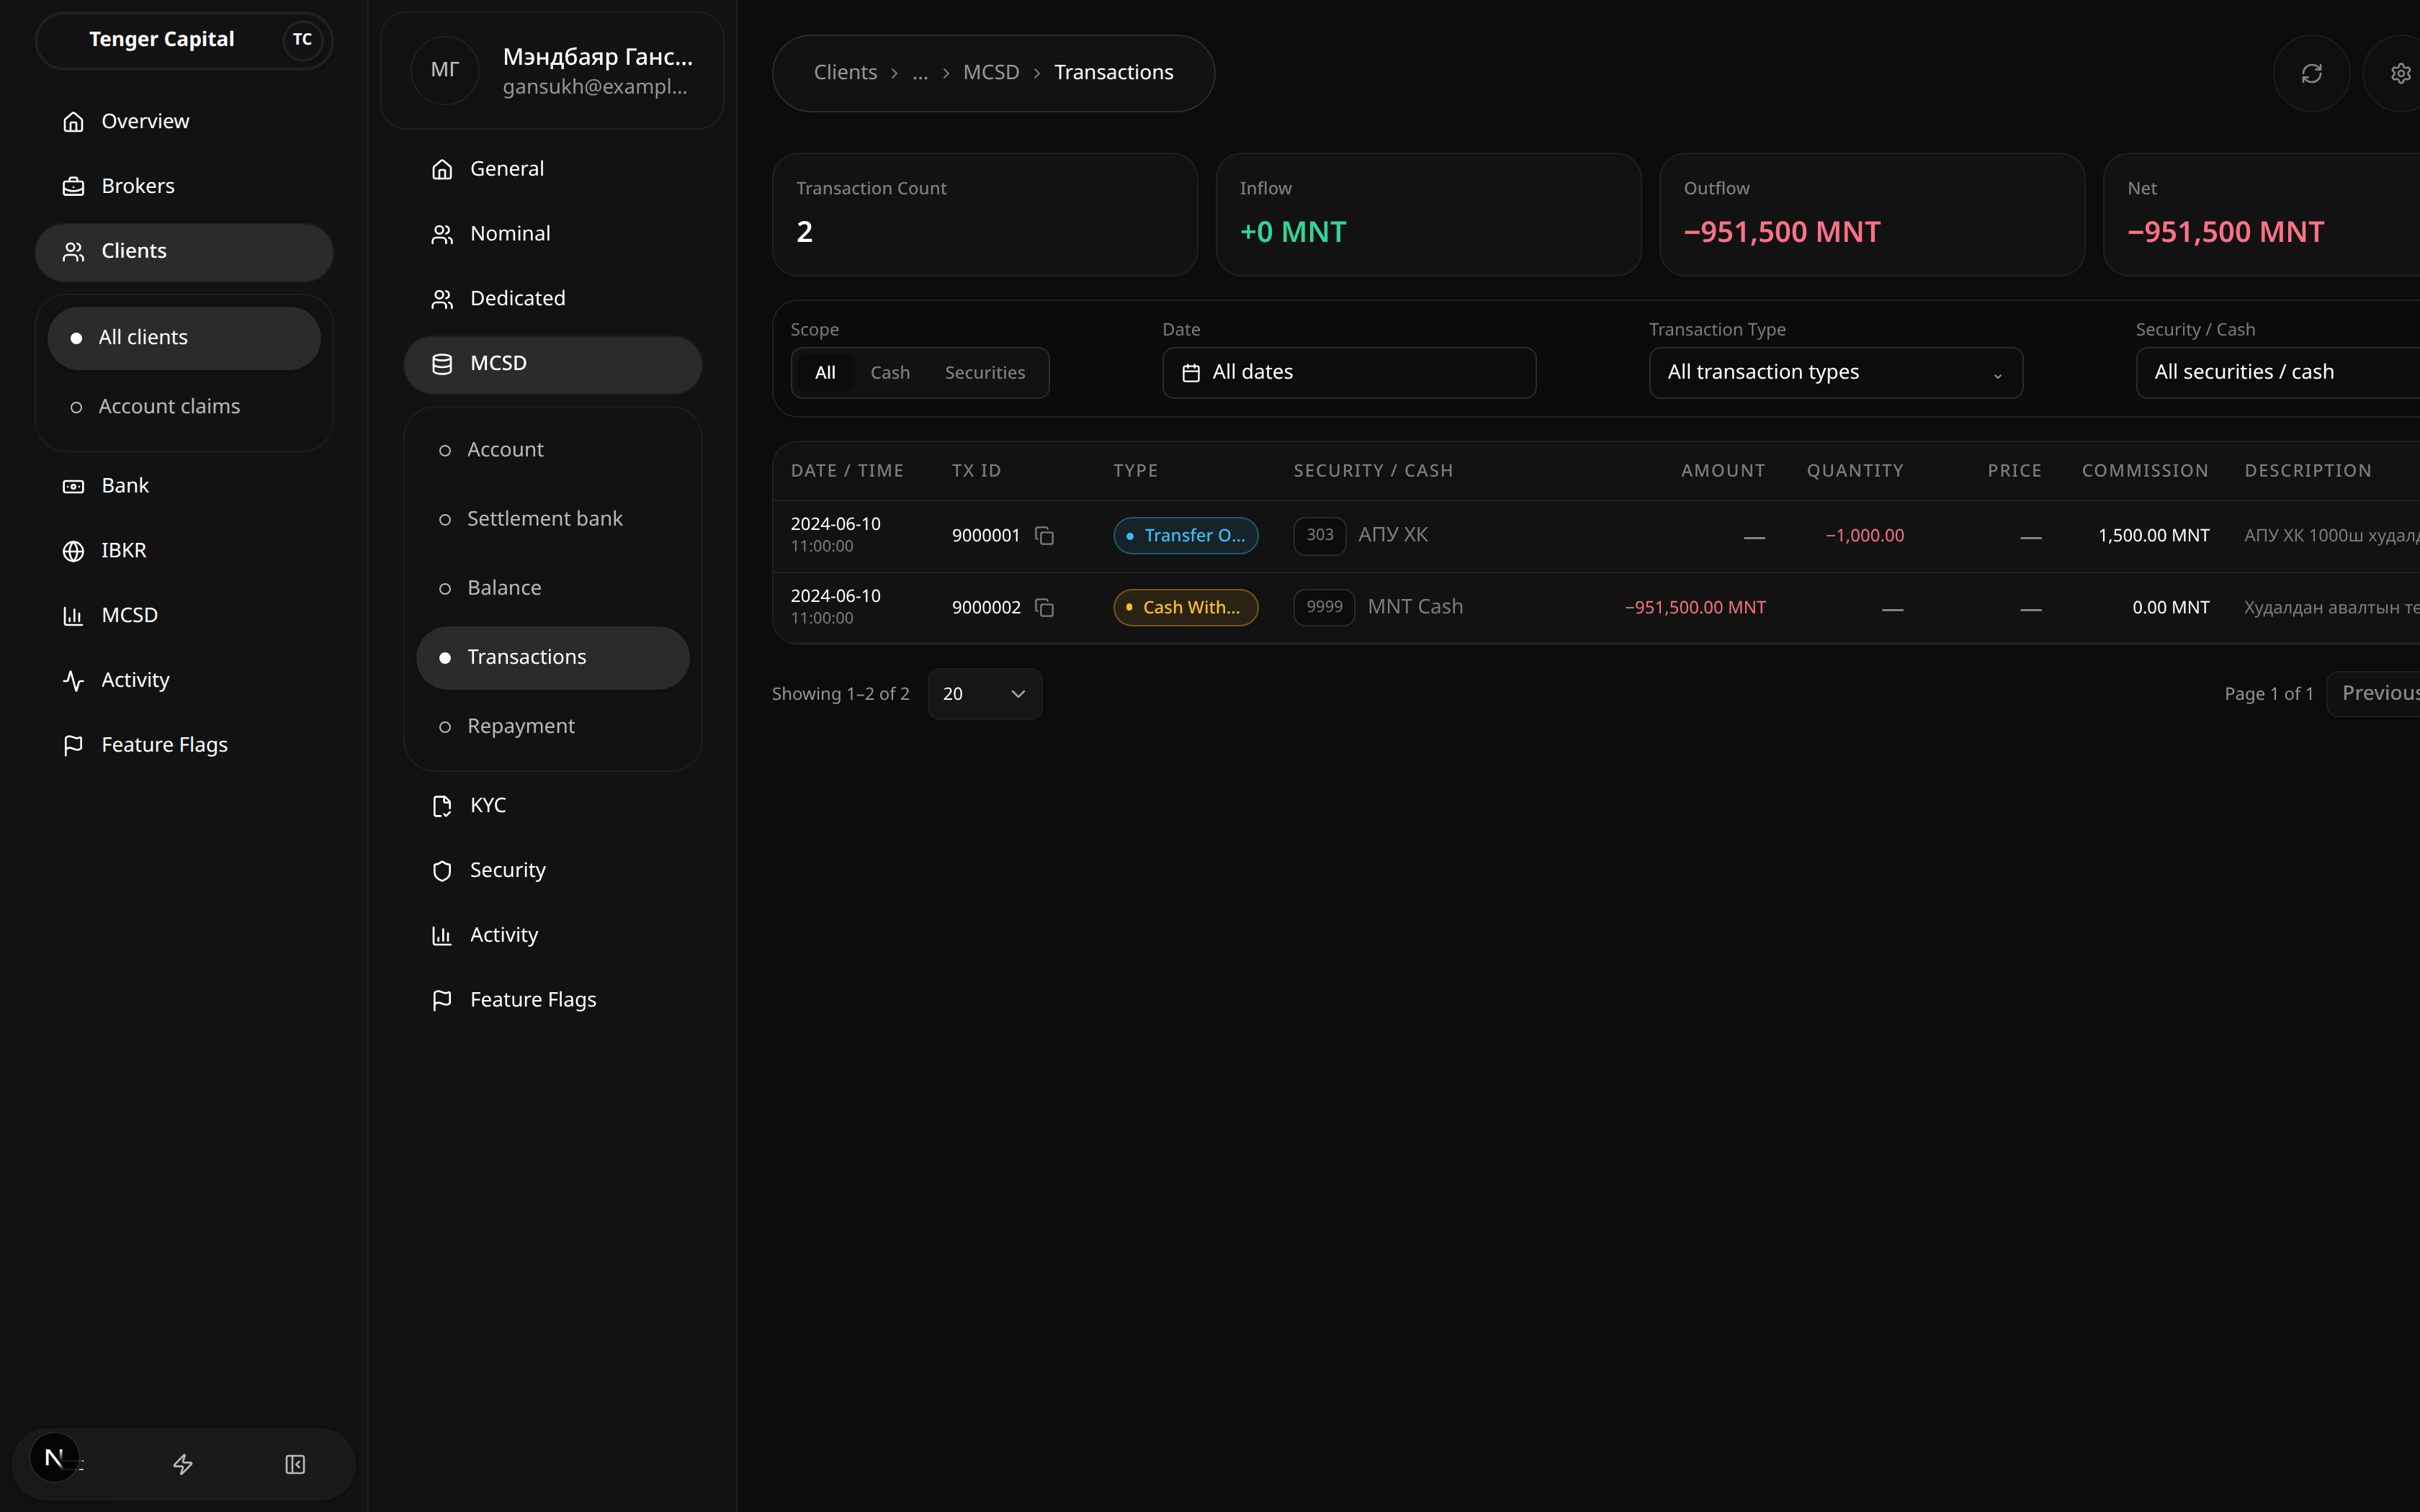The image size is (2420, 1512).
Task: Go to MCSD breadcrumb link
Action: pyautogui.click(x=991, y=73)
